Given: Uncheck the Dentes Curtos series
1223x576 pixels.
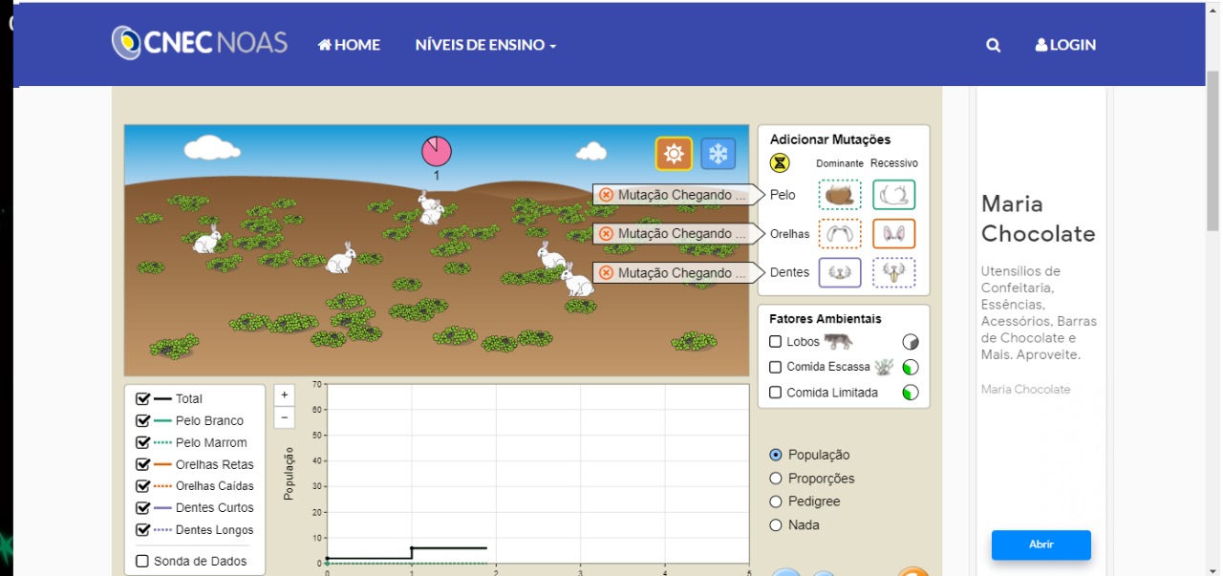Looking at the screenshot, I should (143, 508).
